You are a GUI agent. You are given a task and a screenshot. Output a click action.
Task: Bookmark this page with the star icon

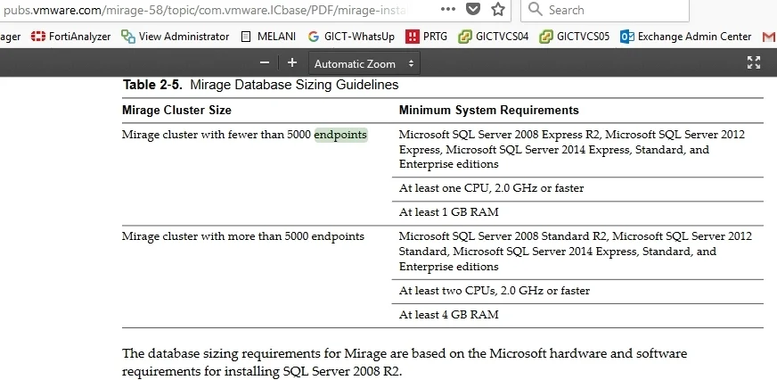(498, 9)
